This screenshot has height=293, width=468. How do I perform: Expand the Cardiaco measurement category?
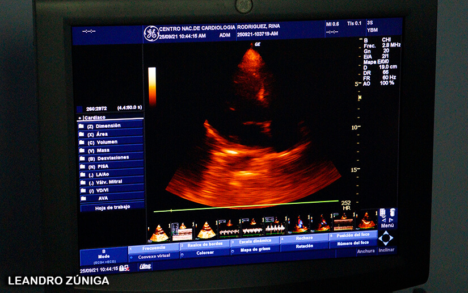coord(96,118)
